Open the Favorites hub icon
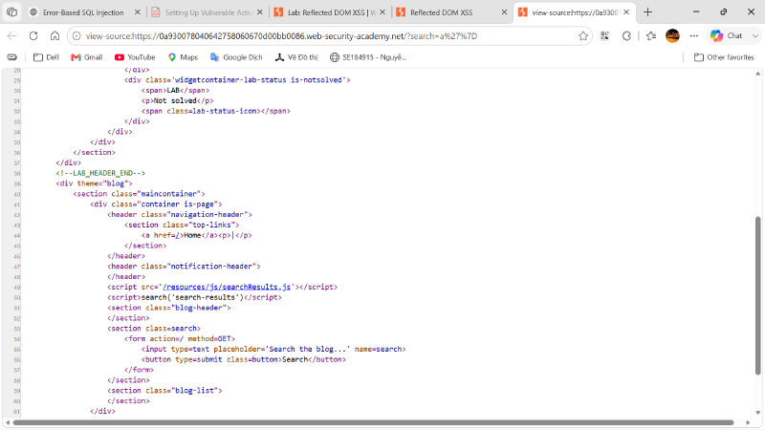The height and width of the screenshot is (430, 765). [x=651, y=35]
